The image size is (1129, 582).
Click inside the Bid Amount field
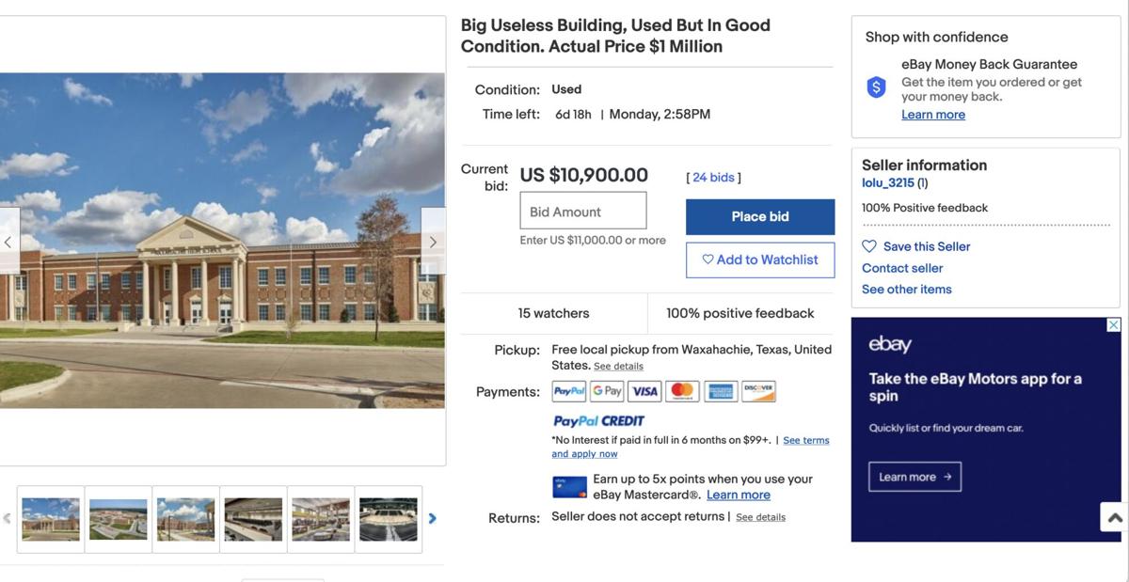click(583, 211)
